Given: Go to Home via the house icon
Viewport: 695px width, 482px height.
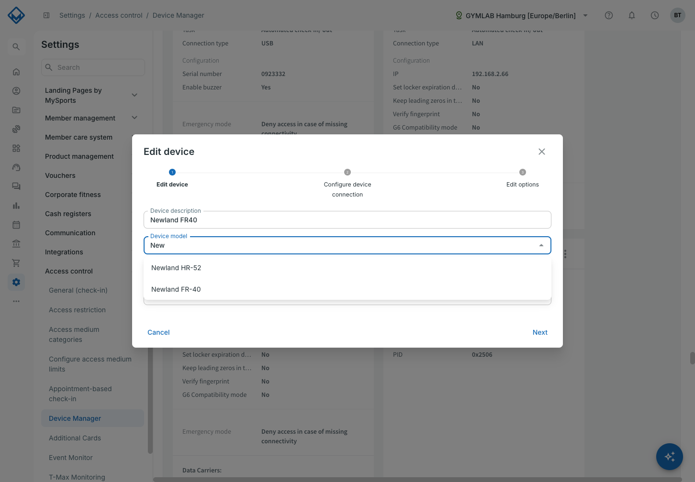Looking at the screenshot, I should pos(16,72).
